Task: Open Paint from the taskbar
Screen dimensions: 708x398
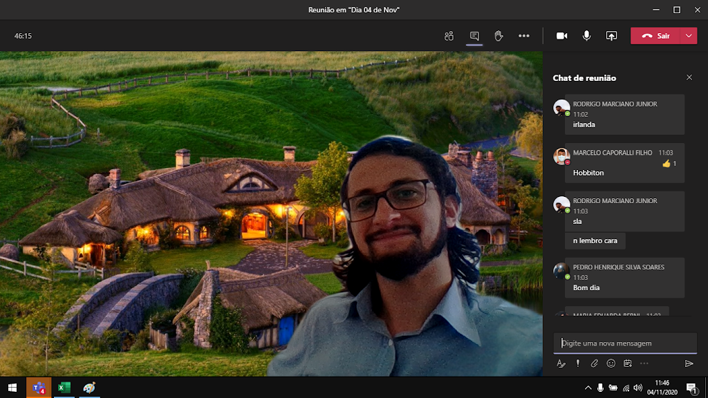Action: coord(89,388)
